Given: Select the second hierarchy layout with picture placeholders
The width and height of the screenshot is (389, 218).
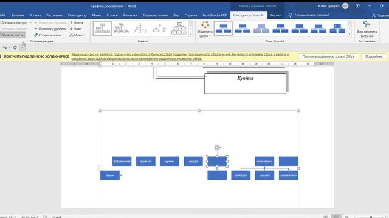Looking at the screenshot, I should click(122, 28).
